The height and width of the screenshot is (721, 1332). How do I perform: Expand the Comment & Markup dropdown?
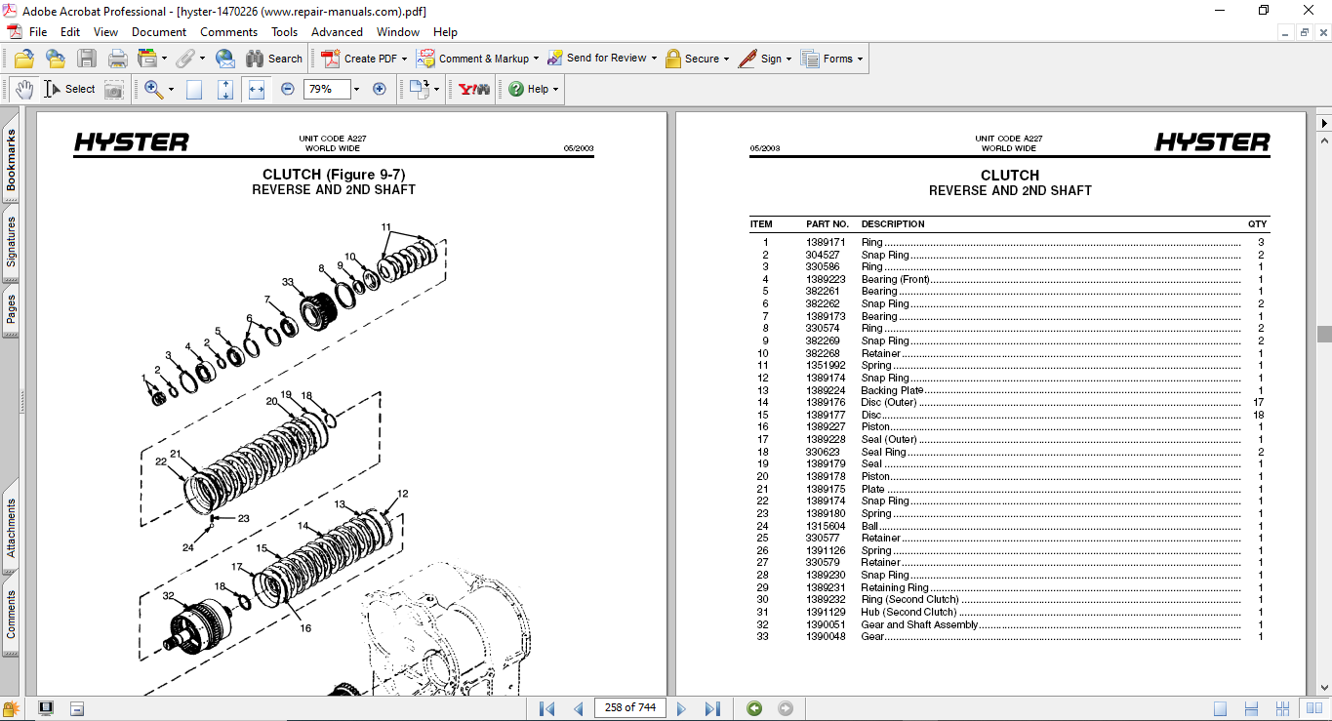pyautogui.click(x=536, y=60)
